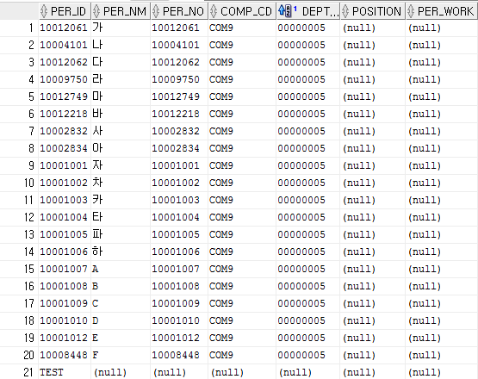
Task: Select PER_ID cell 10004101
Action: 64,45
